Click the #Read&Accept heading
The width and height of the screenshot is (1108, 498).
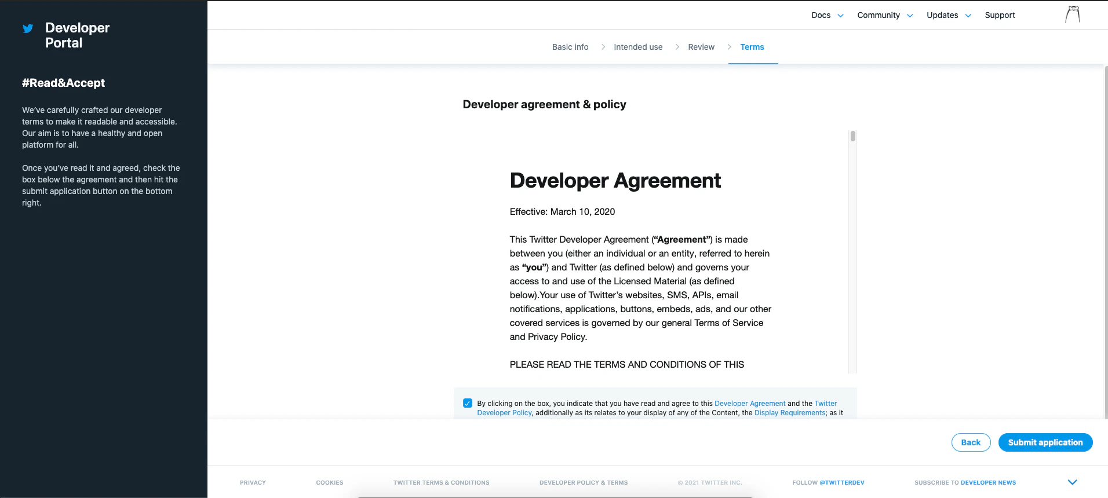pyautogui.click(x=63, y=83)
